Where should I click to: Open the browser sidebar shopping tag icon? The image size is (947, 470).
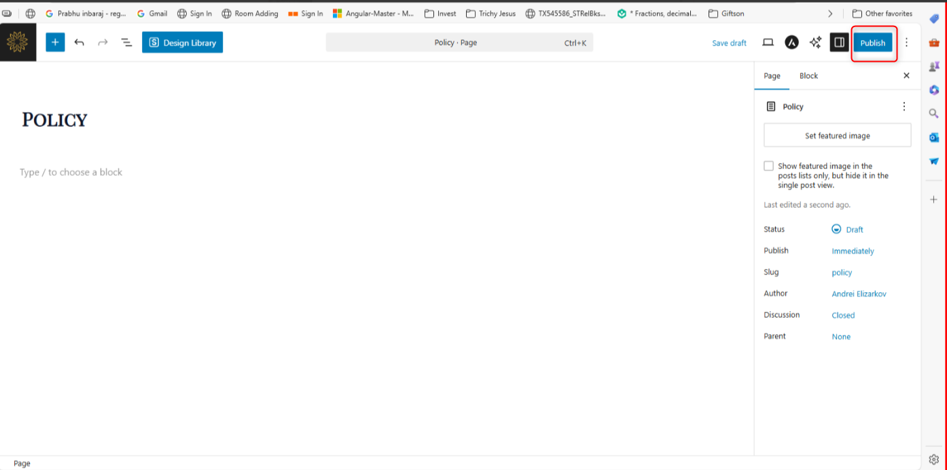coord(934,19)
